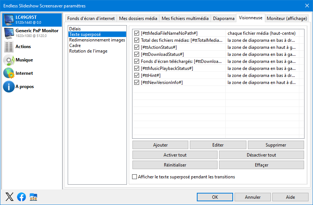Toggle the [#ttActionStatus#] checkbox

[137, 47]
